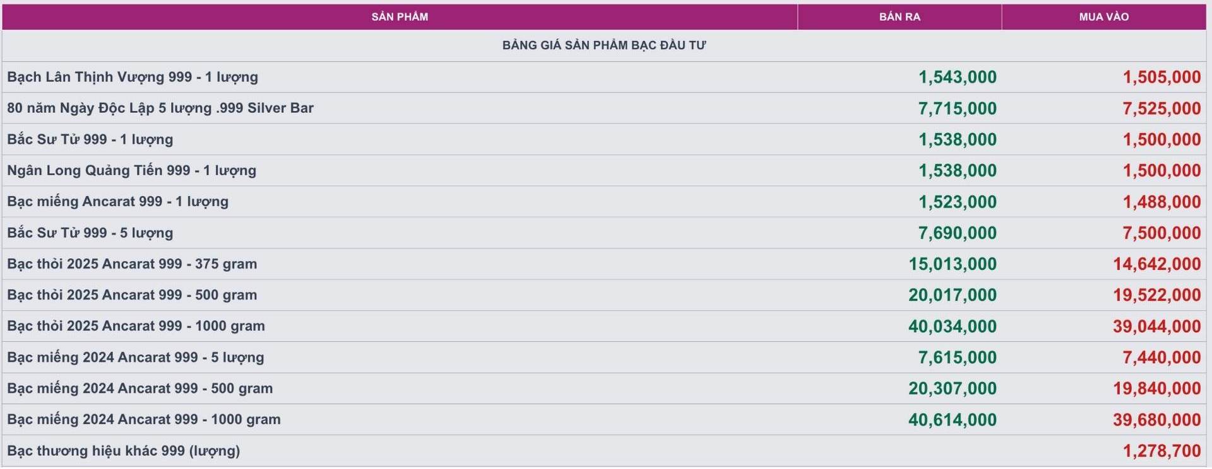
Task: Click the BÁN RA column header
Action: (x=900, y=17)
